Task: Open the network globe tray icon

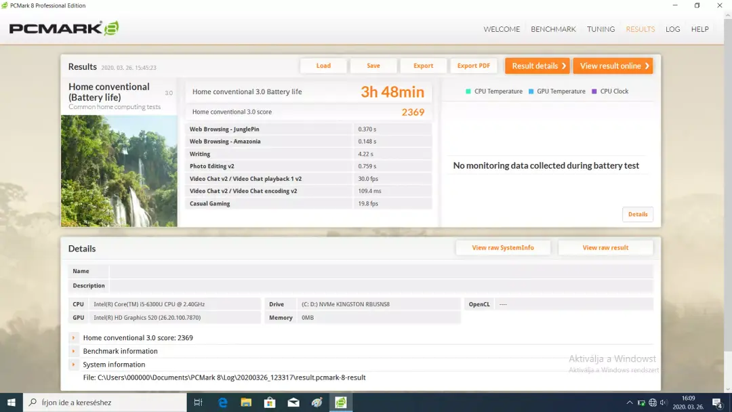Action: 653,403
